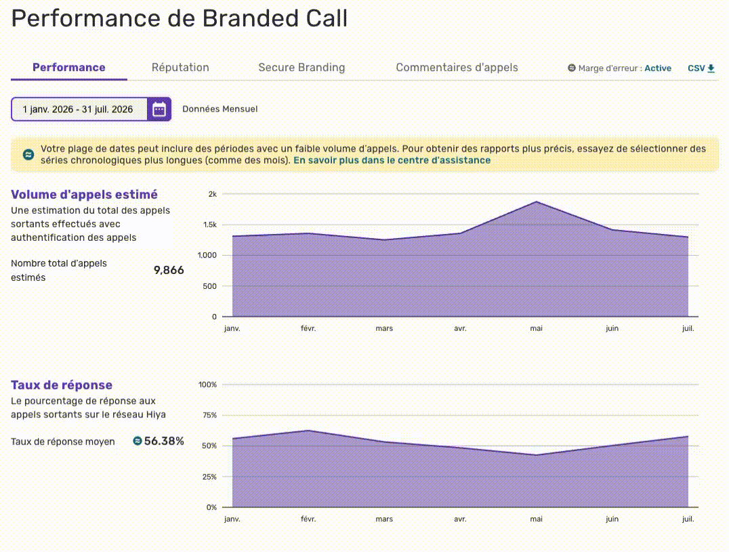Click the Volume d'appels estimé heading

(84, 195)
